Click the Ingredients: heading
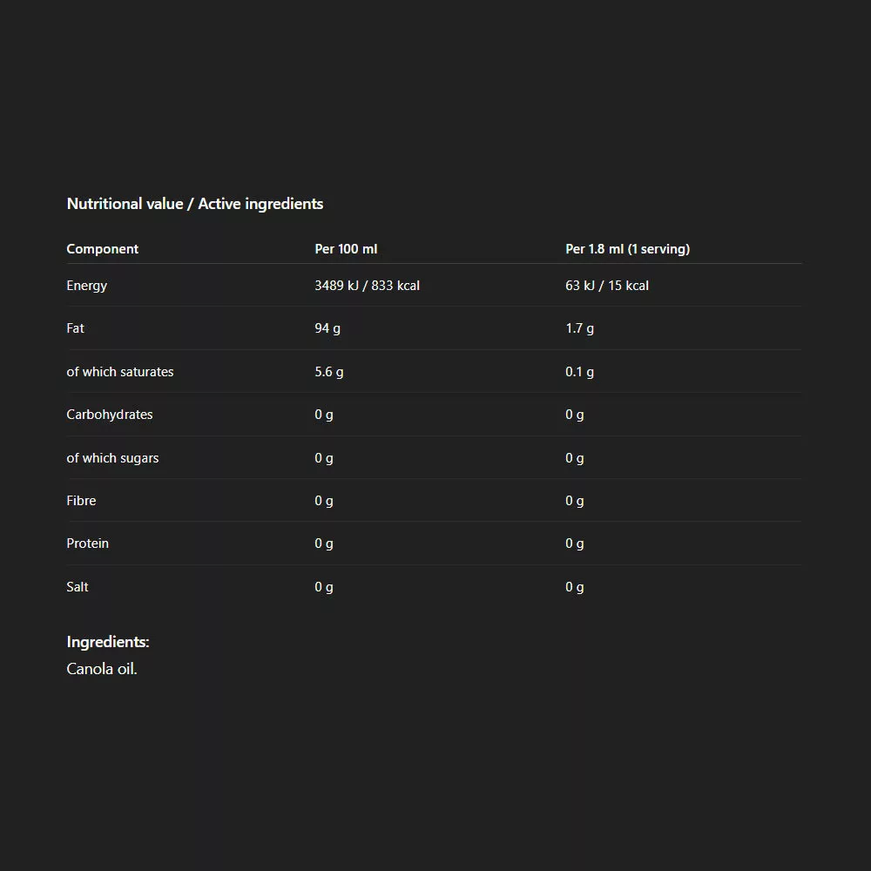This screenshot has width=871, height=871. [x=108, y=642]
